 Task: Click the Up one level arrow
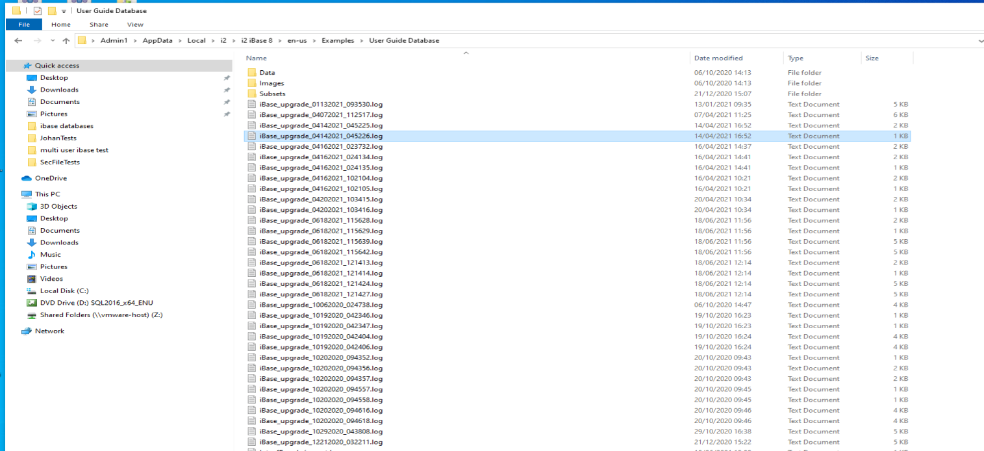(x=66, y=41)
